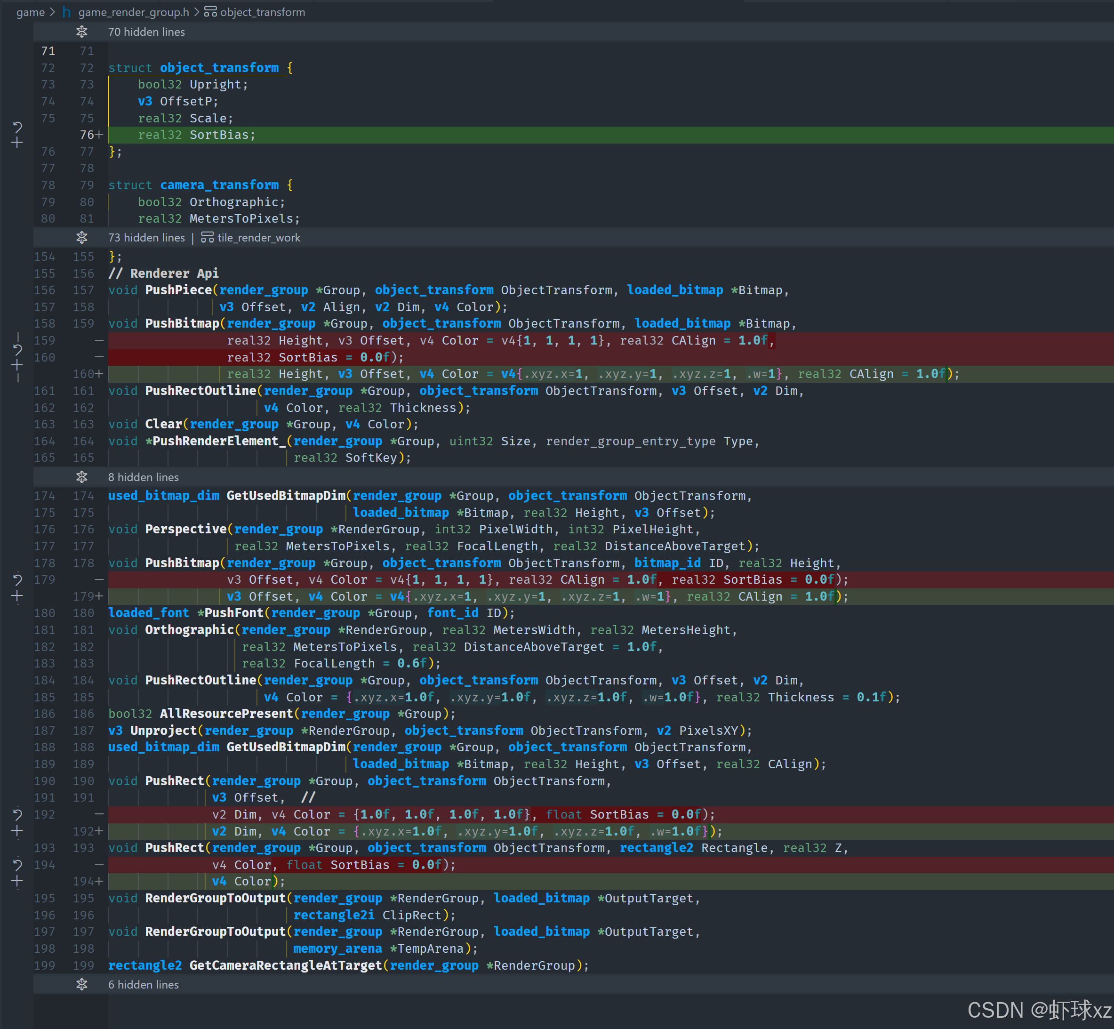Viewport: 1114px width, 1029px height.
Task: Revert the PushRect line 192 change
Action: [17, 815]
